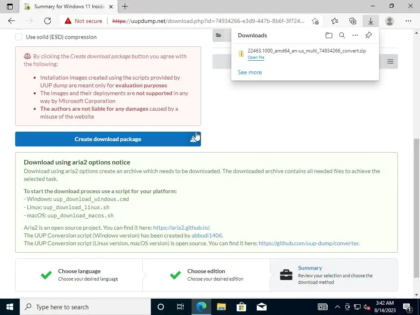Select the Summary for Windows 11 tab
Viewport: 420px width, 315px height.
(68, 7)
